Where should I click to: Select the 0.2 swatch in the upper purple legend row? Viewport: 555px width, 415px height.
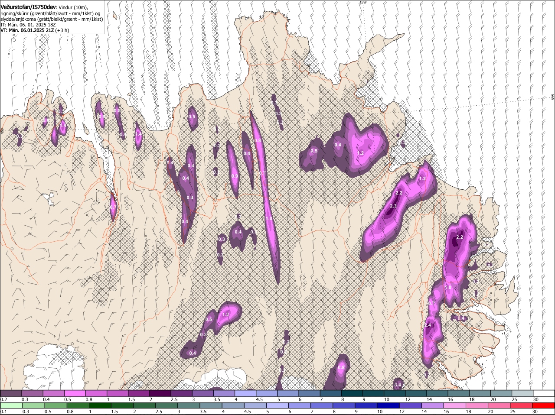click(11, 393)
